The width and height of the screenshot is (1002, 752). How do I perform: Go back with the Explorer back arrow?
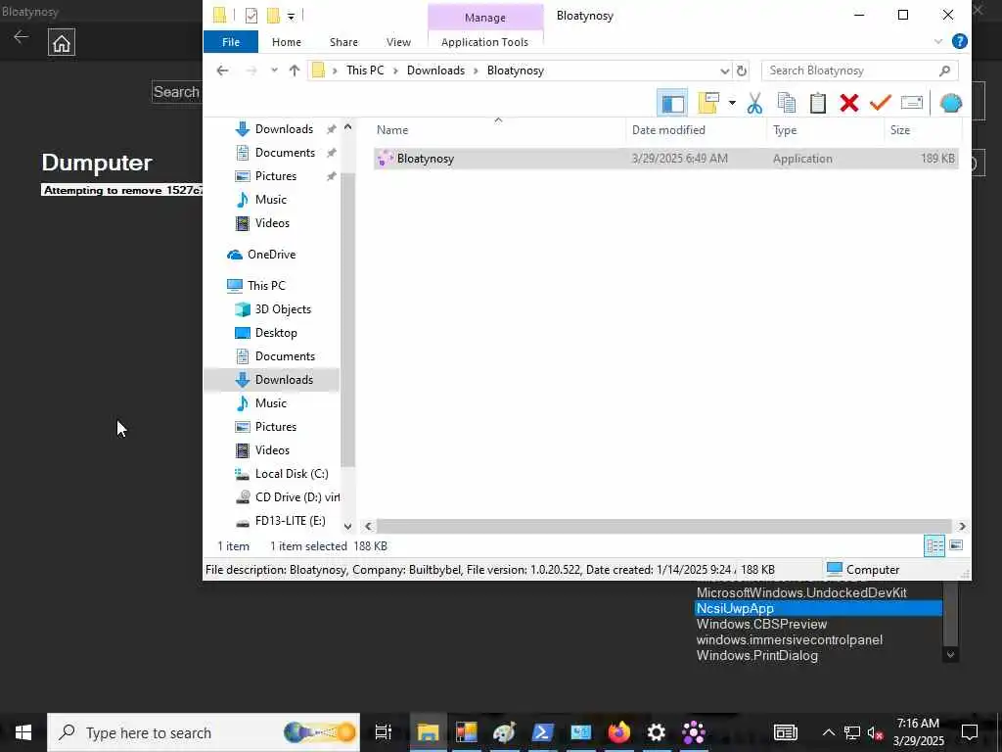tap(222, 70)
